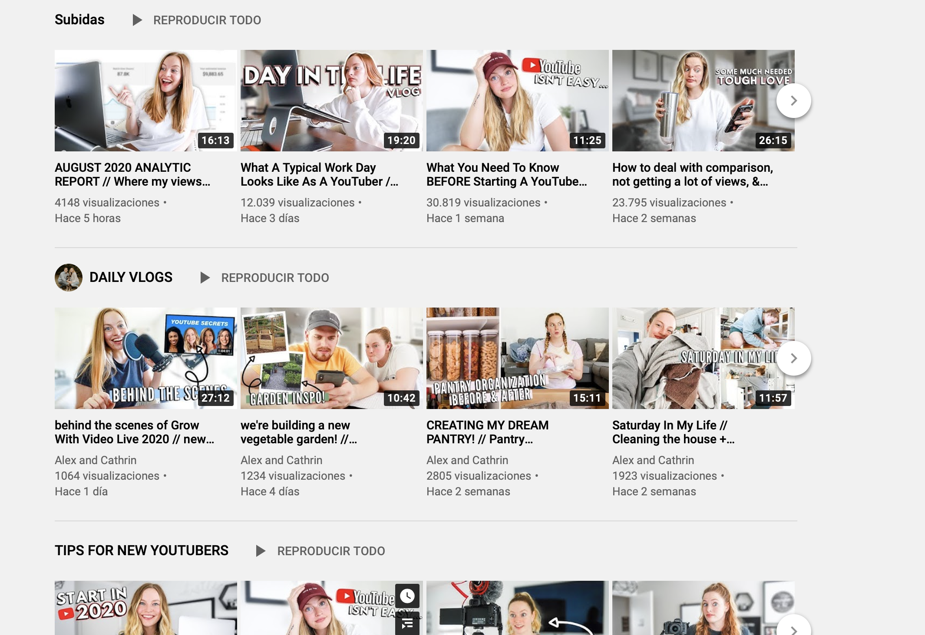Viewport: 925px width, 635px height.
Task: Click '2805 visualizaciones' text
Action: 479,476
